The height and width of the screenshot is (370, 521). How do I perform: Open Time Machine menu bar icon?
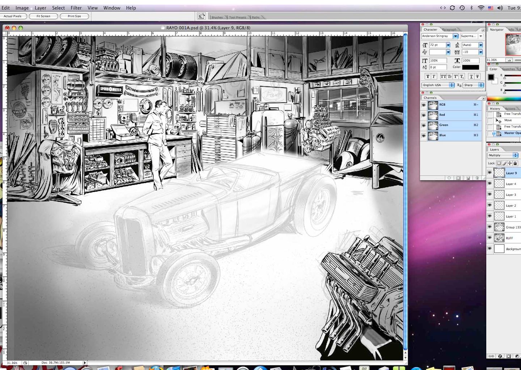pos(462,8)
